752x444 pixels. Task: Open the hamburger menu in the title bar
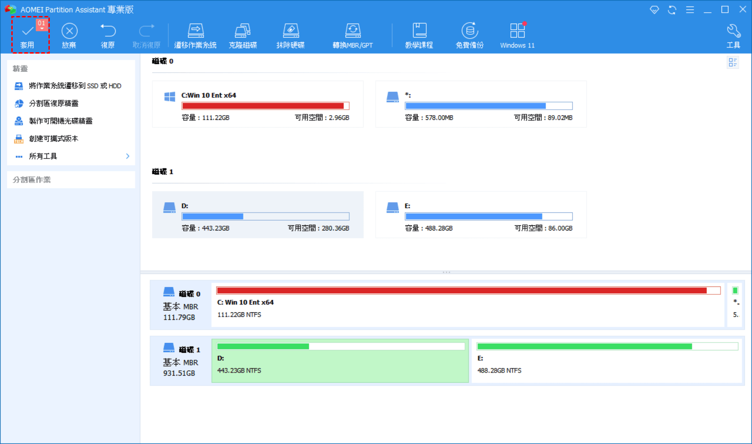point(690,9)
